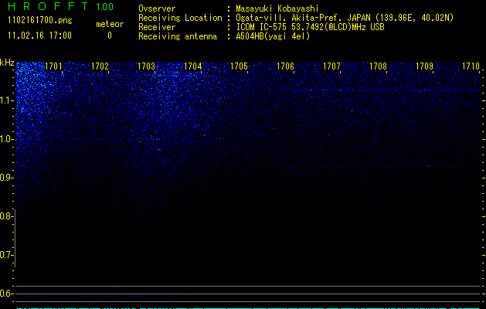Click the 1706 time marker

[285, 66]
